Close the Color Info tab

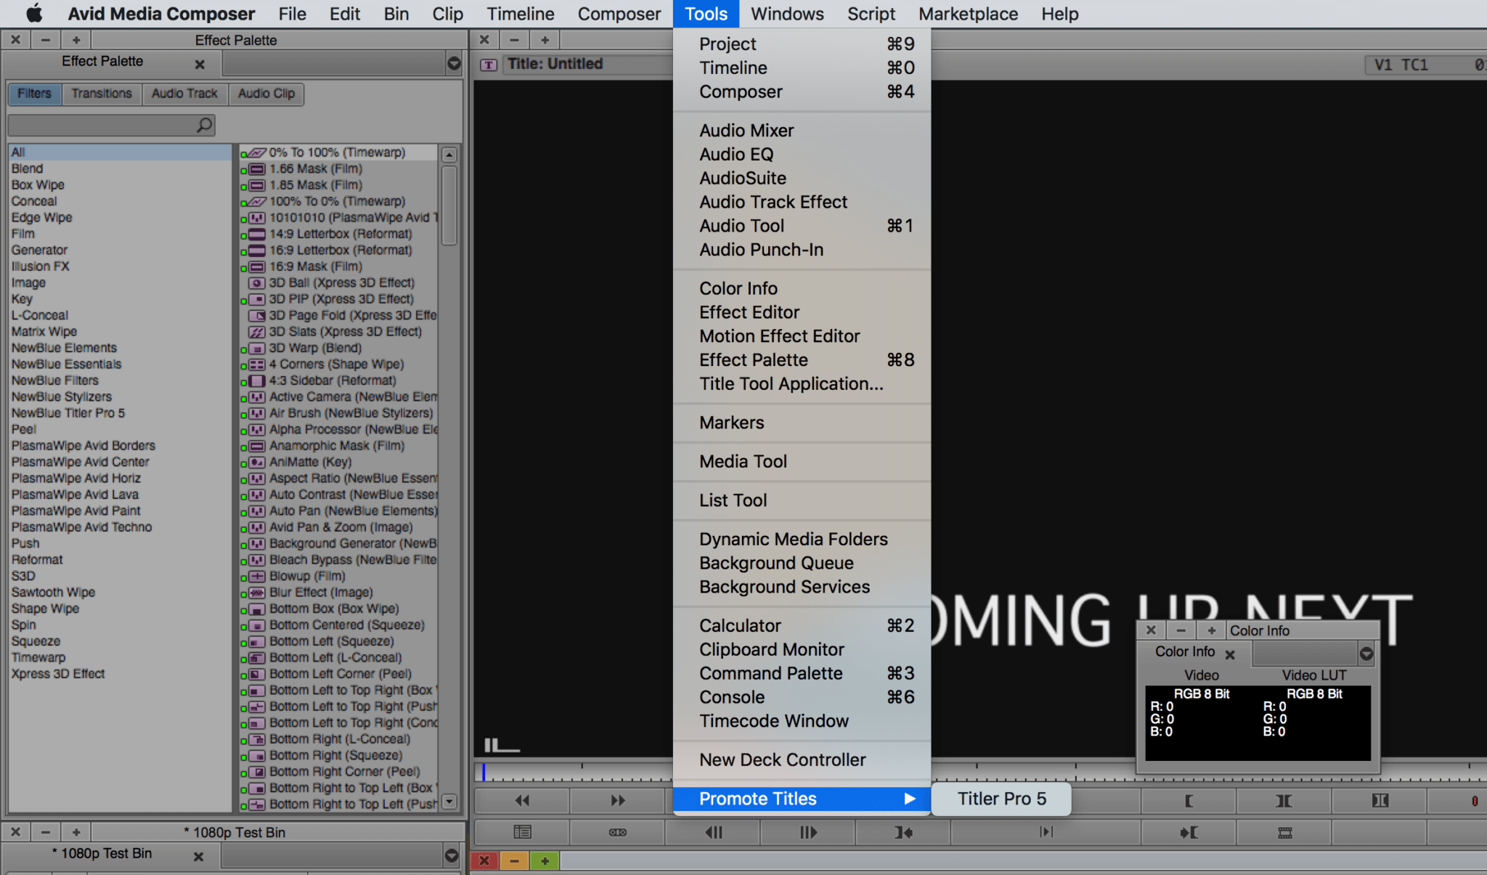click(x=1230, y=655)
